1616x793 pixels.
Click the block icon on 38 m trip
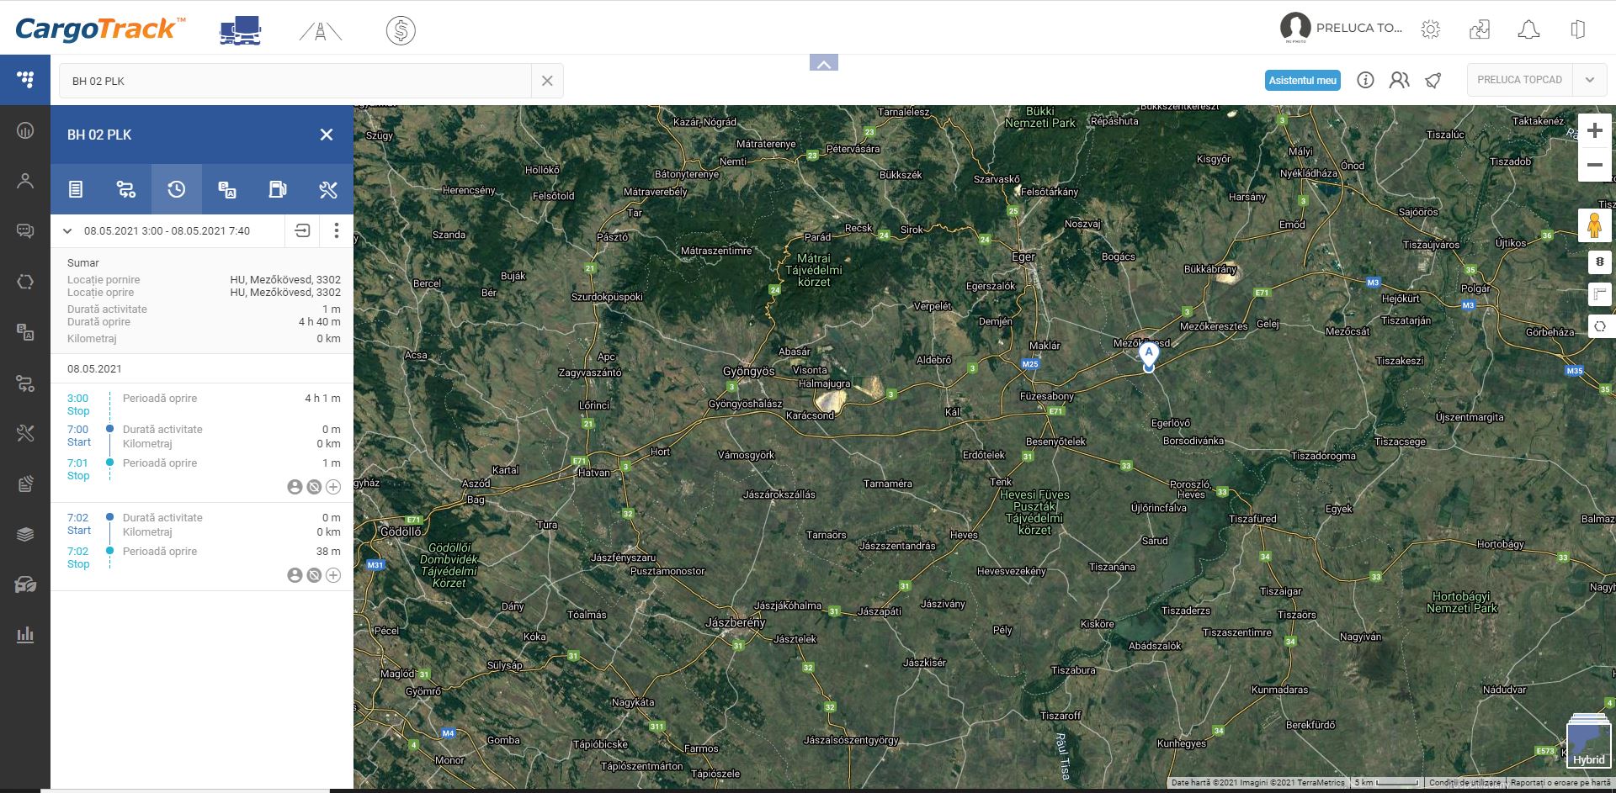(314, 575)
